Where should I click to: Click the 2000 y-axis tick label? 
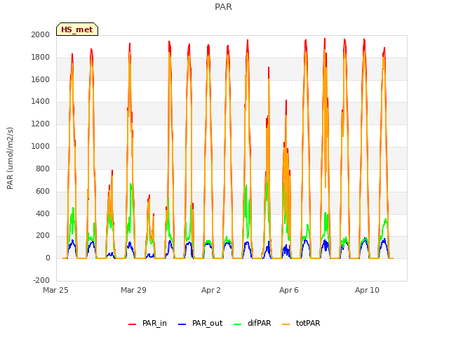click(x=41, y=34)
